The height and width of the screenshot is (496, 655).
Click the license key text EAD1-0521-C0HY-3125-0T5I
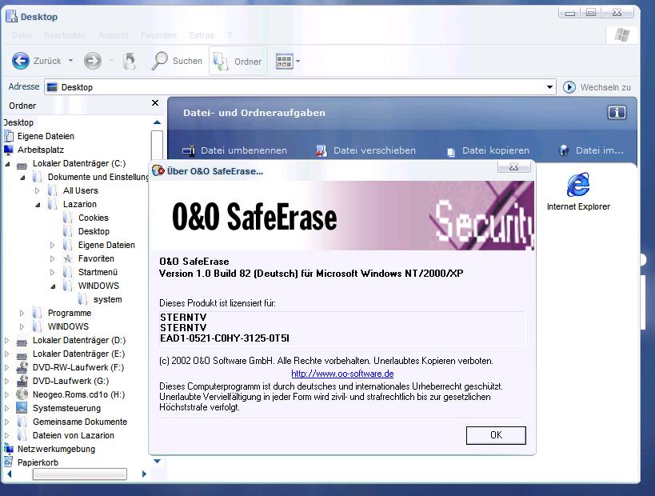pyautogui.click(x=225, y=338)
